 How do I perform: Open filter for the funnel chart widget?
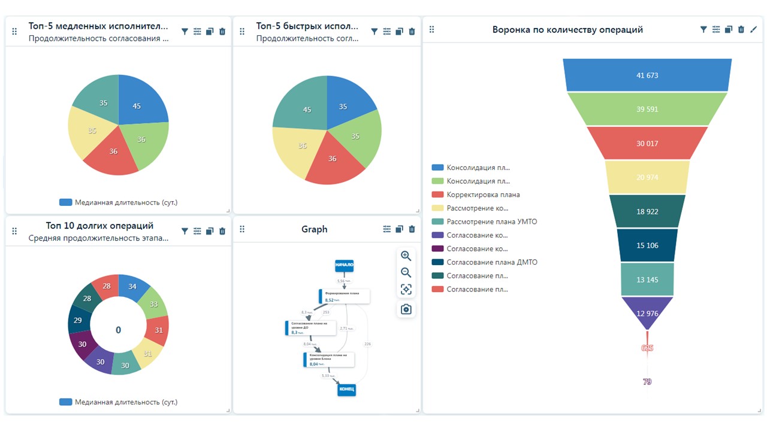[703, 29]
